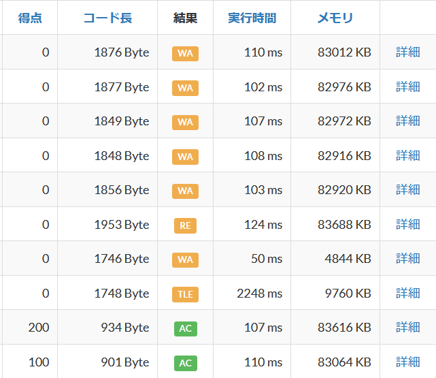Screen dimensions: 436x378
Task: Select the 1876 Byte code length cell
Action: click(107, 52)
